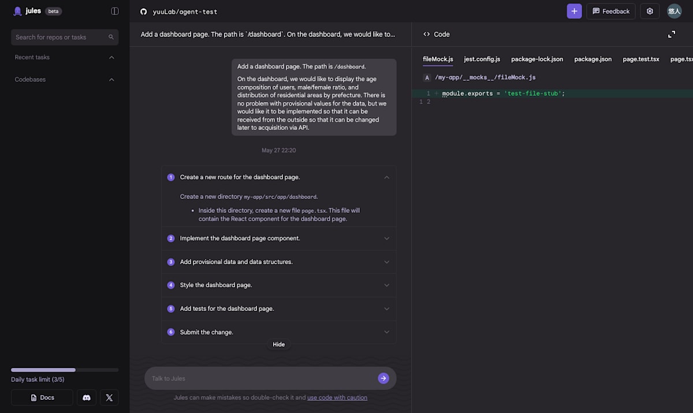This screenshot has width=693, height=413.
Task: Toggle the sidebar collapse icon
Action: (x=114, y=11)
